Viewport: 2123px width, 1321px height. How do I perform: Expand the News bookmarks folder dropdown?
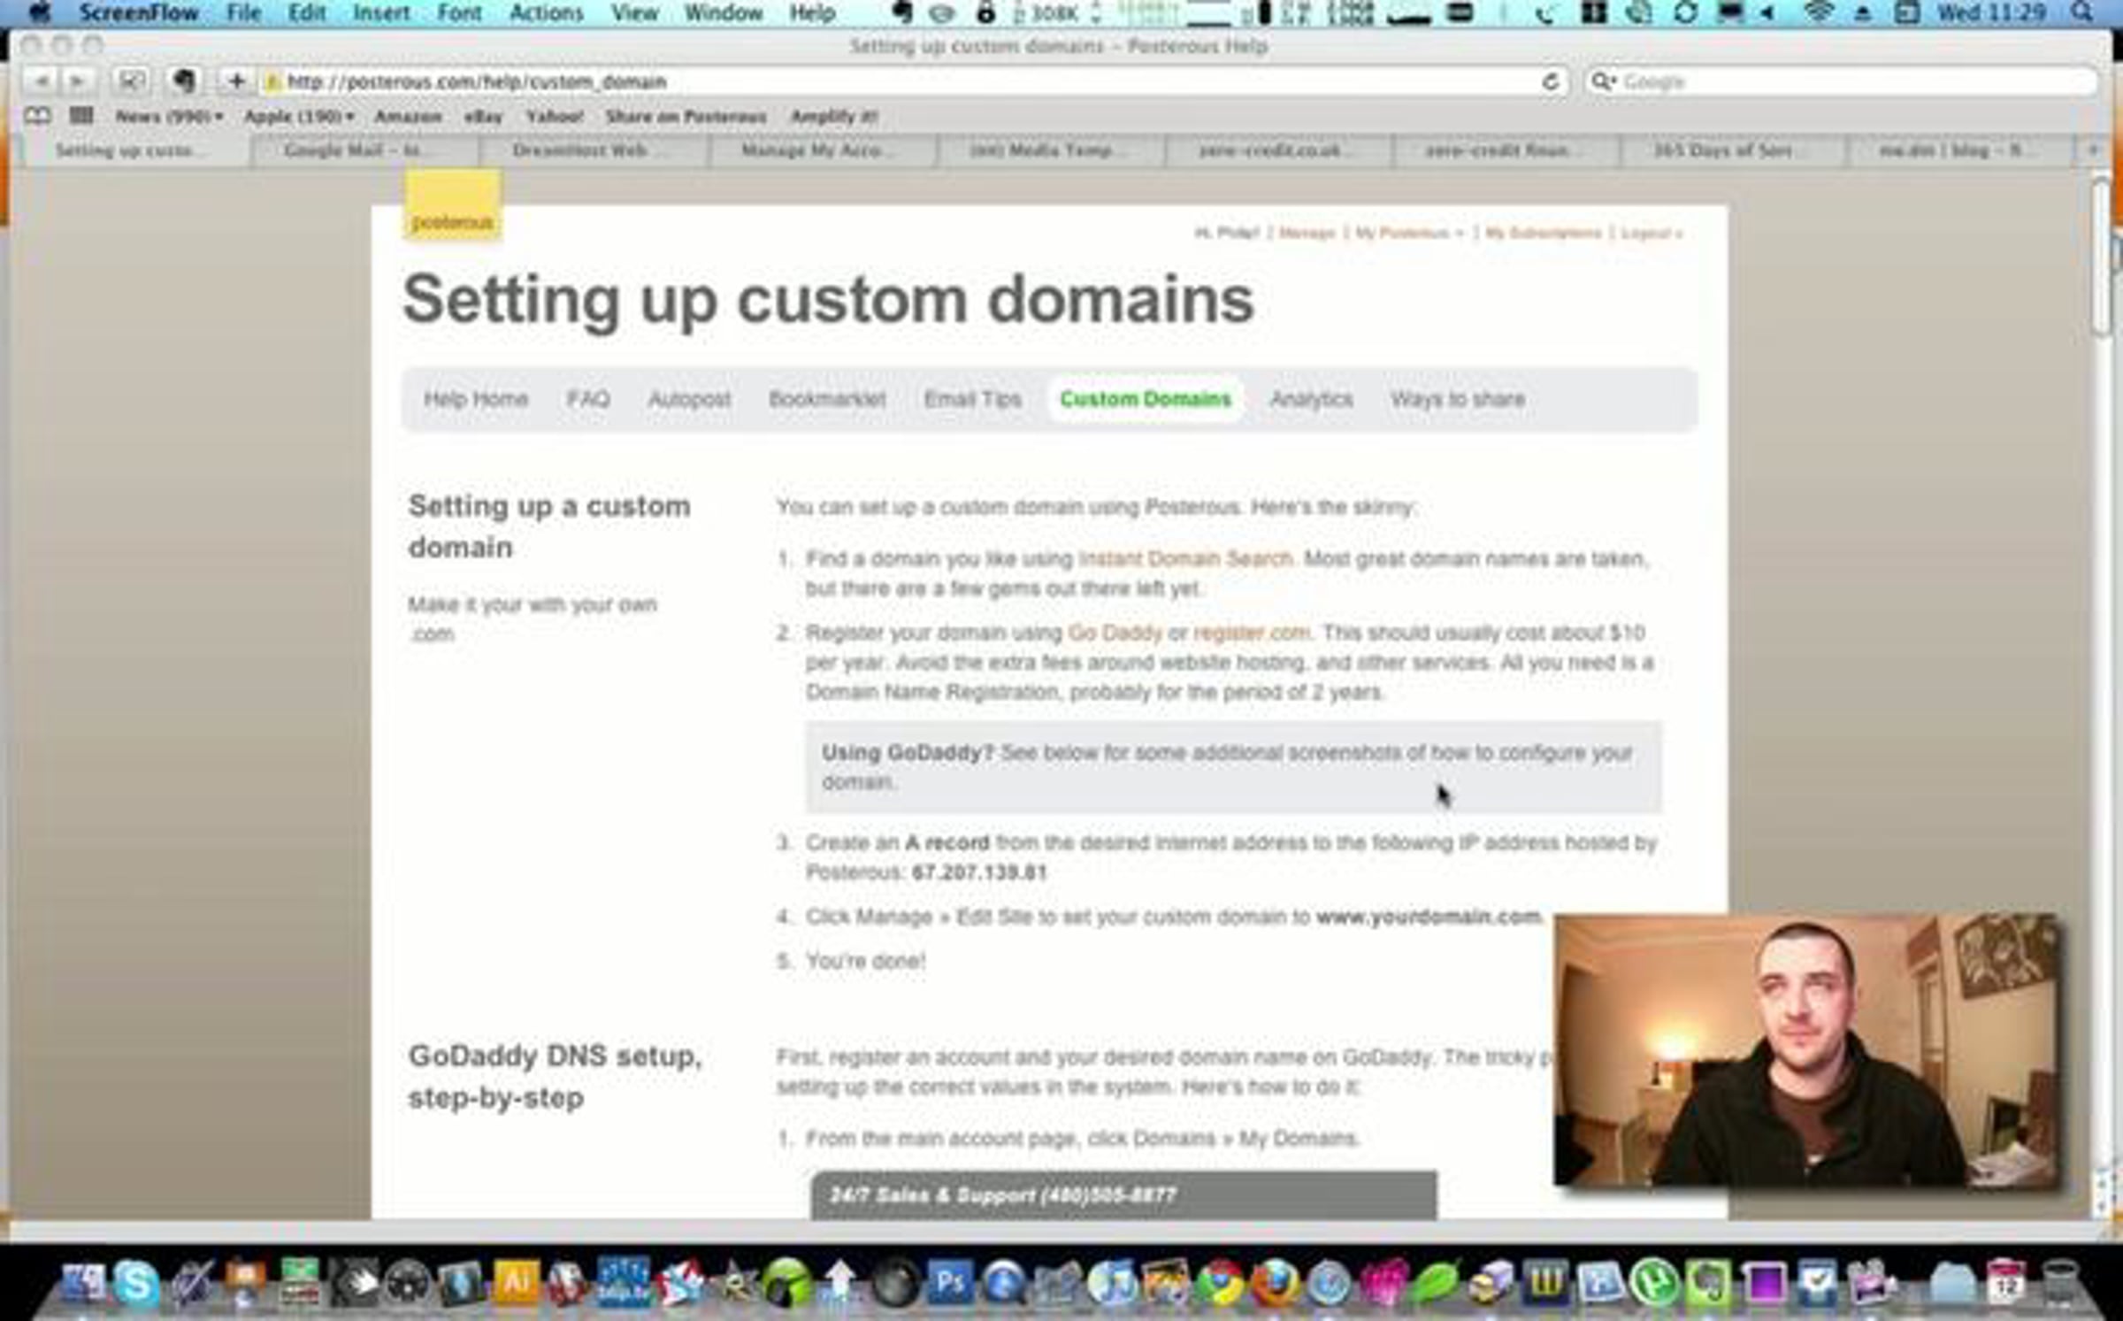[x=168, y=117]
